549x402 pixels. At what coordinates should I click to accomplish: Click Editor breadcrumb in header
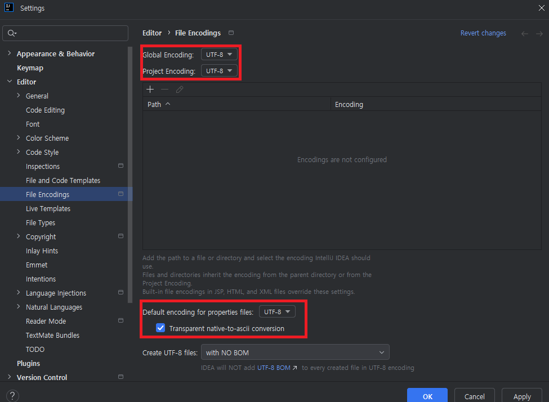coord(152,33)
